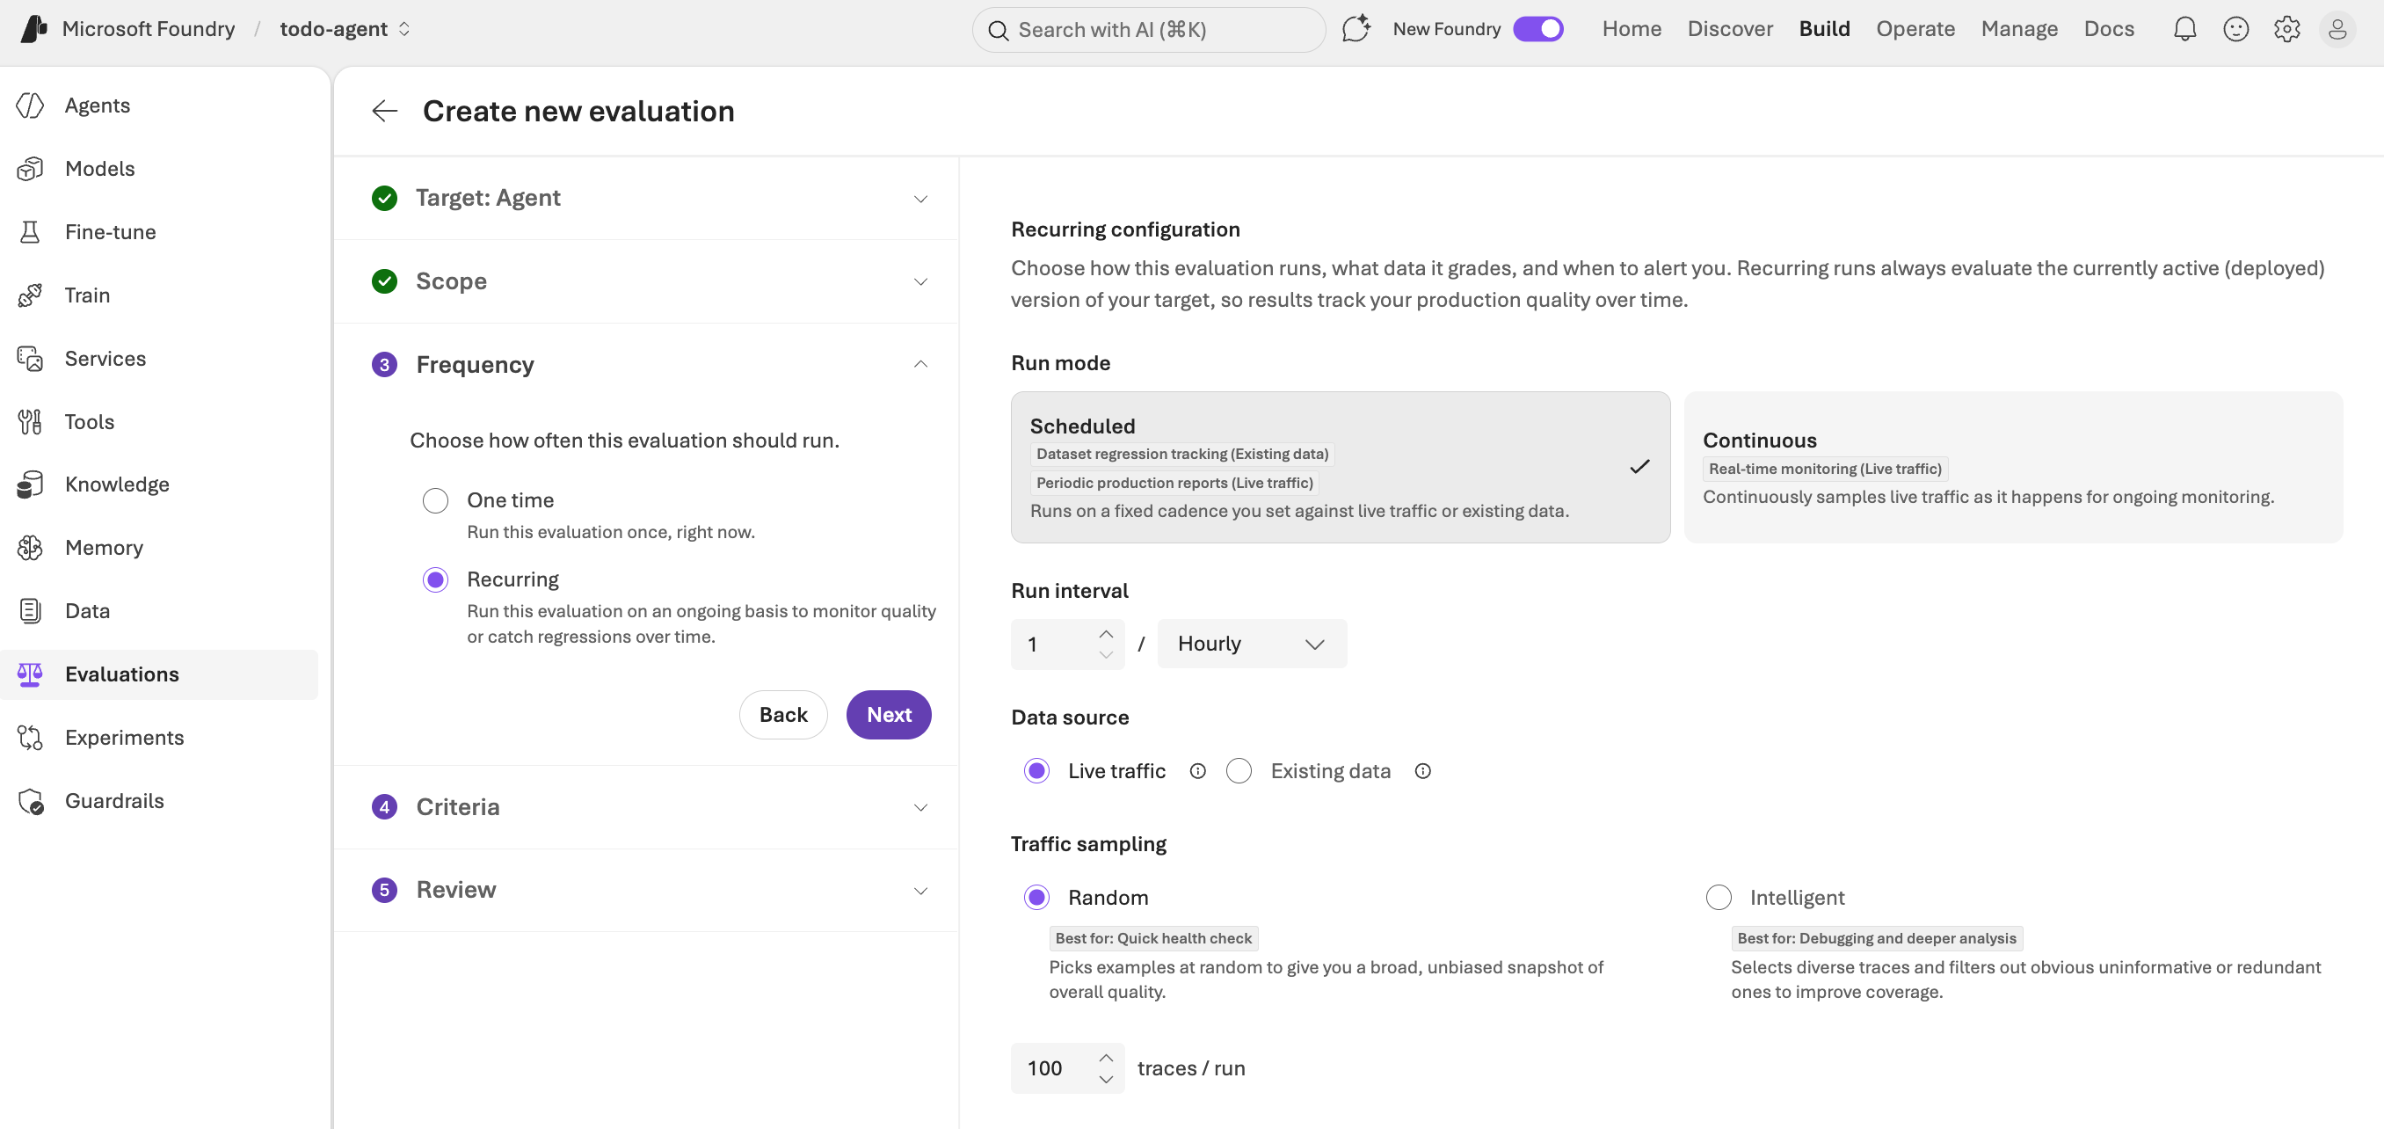This screenshot has width=2384, height=1129.
Task: Decrease the traces per run value
Action: pos(1106,1079)
